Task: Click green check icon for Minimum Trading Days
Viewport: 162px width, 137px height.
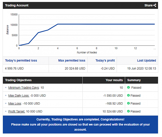Action: click(x=128, y=87)
